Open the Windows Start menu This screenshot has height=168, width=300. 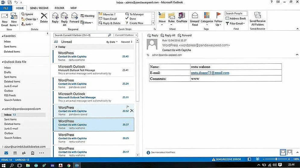click(x=3, y=165)
